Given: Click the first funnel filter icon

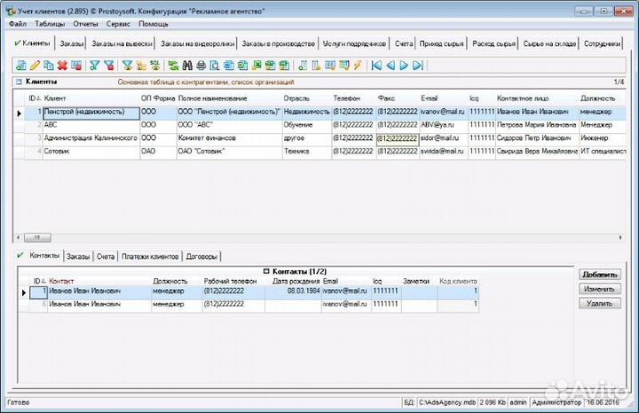Looking at the screenshot, I should (95, 66).
